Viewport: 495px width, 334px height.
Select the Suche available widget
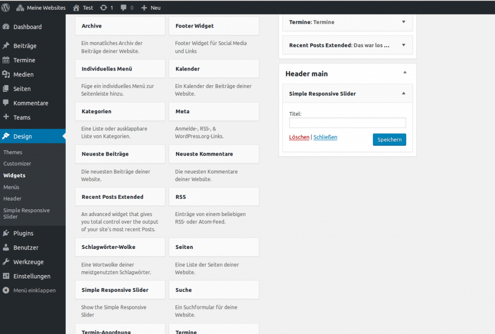tap(214, 290)
